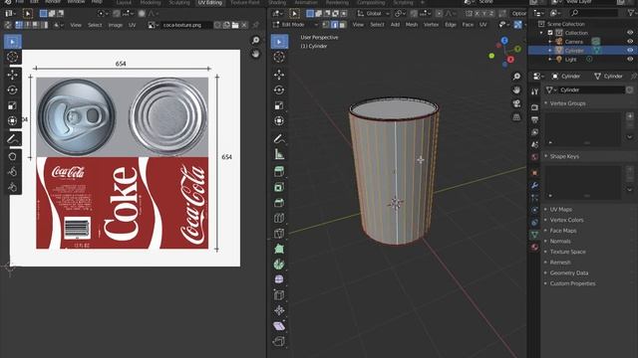The image size is (638, 358).
Task: Select the Rip Region tool
Action: click(x=279, y=341)
